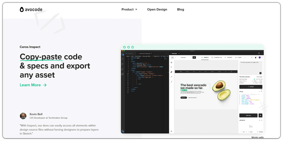Screen dimensions: 283x141
Task: Select the ruler measure tool in Avocode sidebar
Action: click(x=171, y=72)
